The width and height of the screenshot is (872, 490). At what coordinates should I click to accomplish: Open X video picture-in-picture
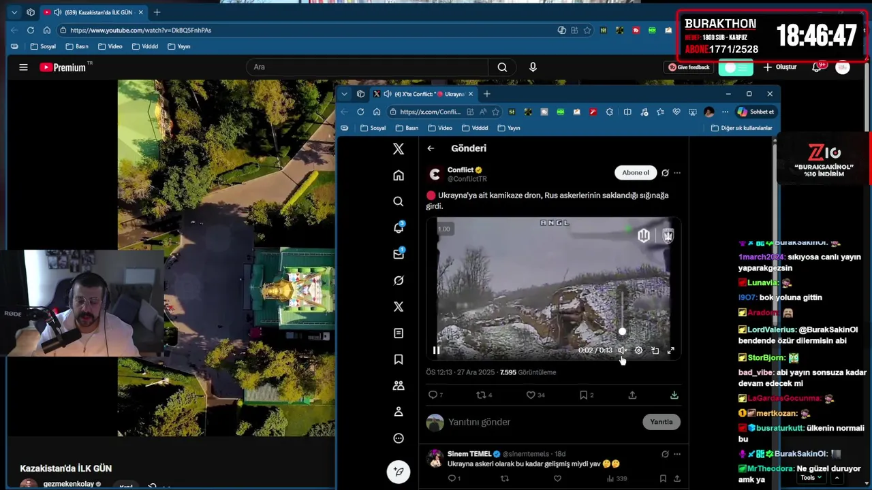click(655, 350)
